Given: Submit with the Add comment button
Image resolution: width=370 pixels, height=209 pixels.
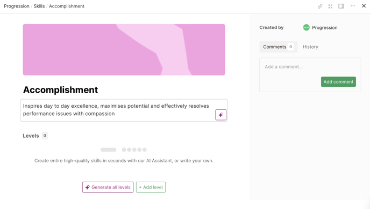Looking at the screenshot, I should (338, 82).
